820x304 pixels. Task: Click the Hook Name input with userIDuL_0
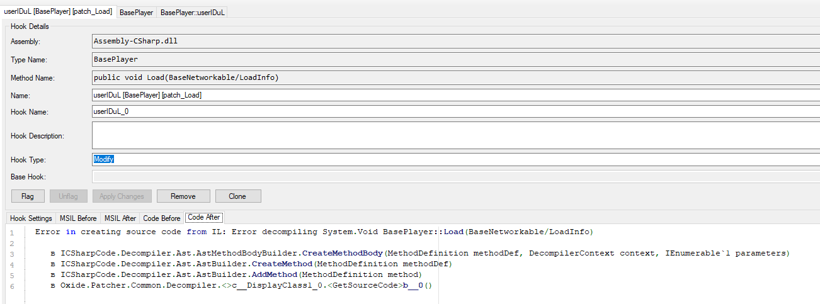click(455, 112)
